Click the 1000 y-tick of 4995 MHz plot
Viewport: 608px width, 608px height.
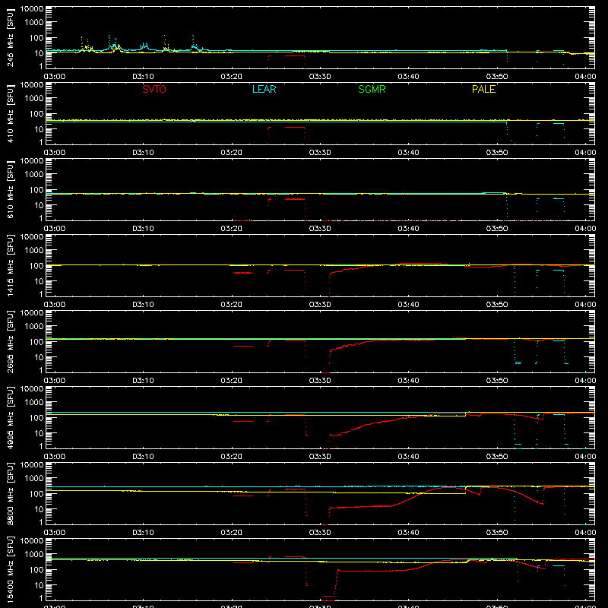[34, 402]
